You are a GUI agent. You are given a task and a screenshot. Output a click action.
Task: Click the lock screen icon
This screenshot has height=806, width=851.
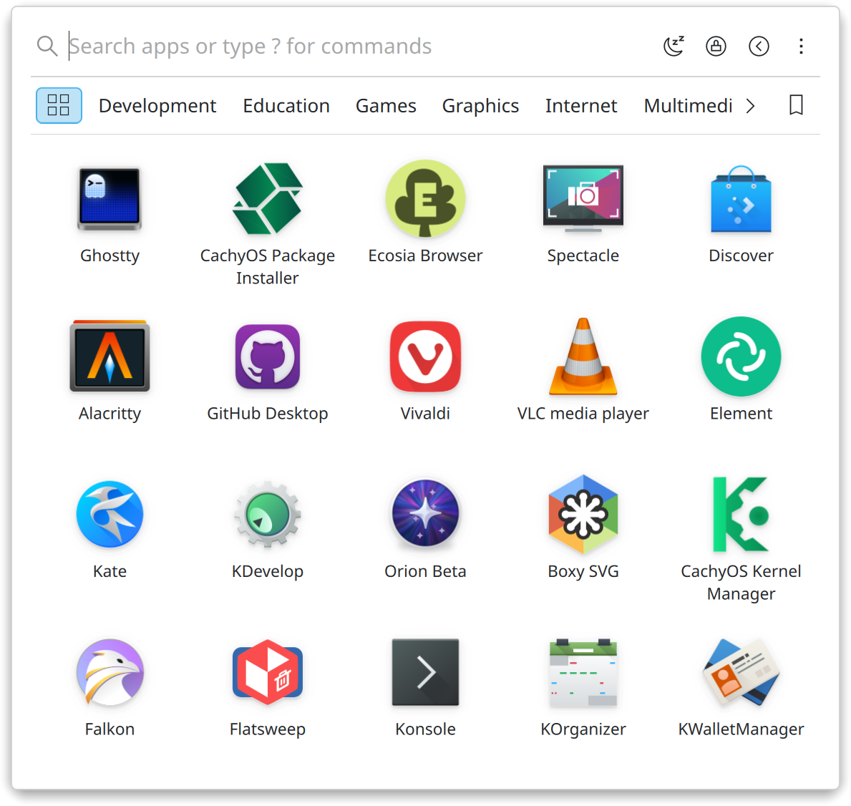[x=716, y=46]
